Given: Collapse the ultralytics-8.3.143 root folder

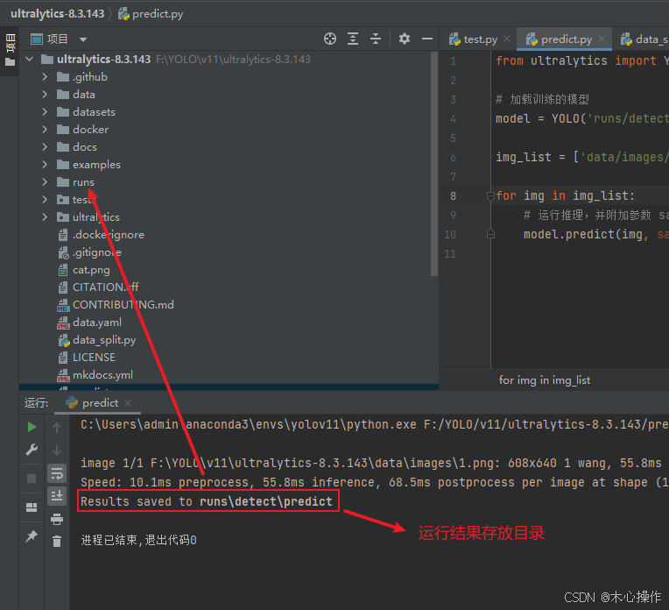Looking at the screenshot, I should coord(30,59).
